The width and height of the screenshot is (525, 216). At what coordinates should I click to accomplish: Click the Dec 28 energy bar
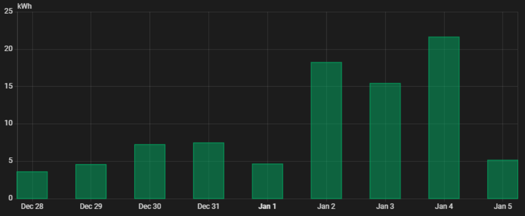32,185
